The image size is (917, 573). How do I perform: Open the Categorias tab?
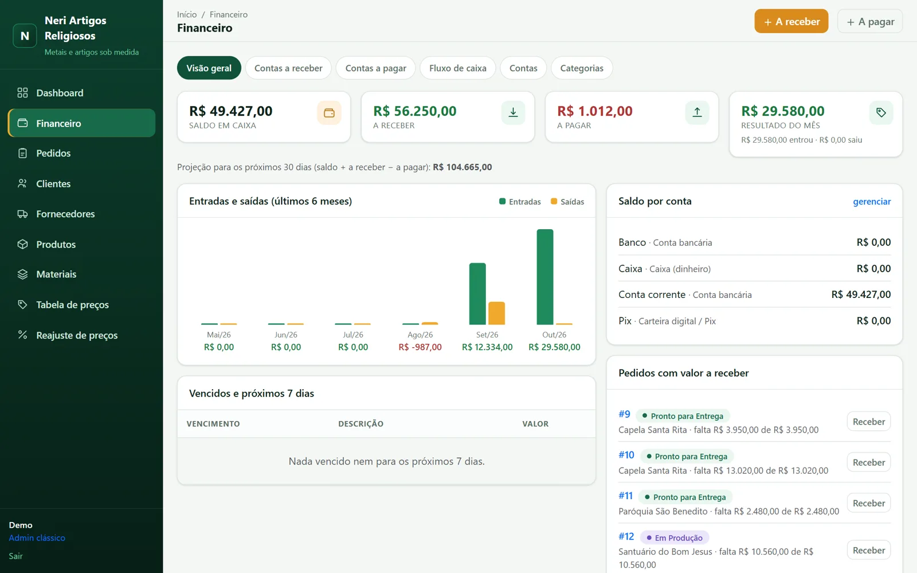582,68
